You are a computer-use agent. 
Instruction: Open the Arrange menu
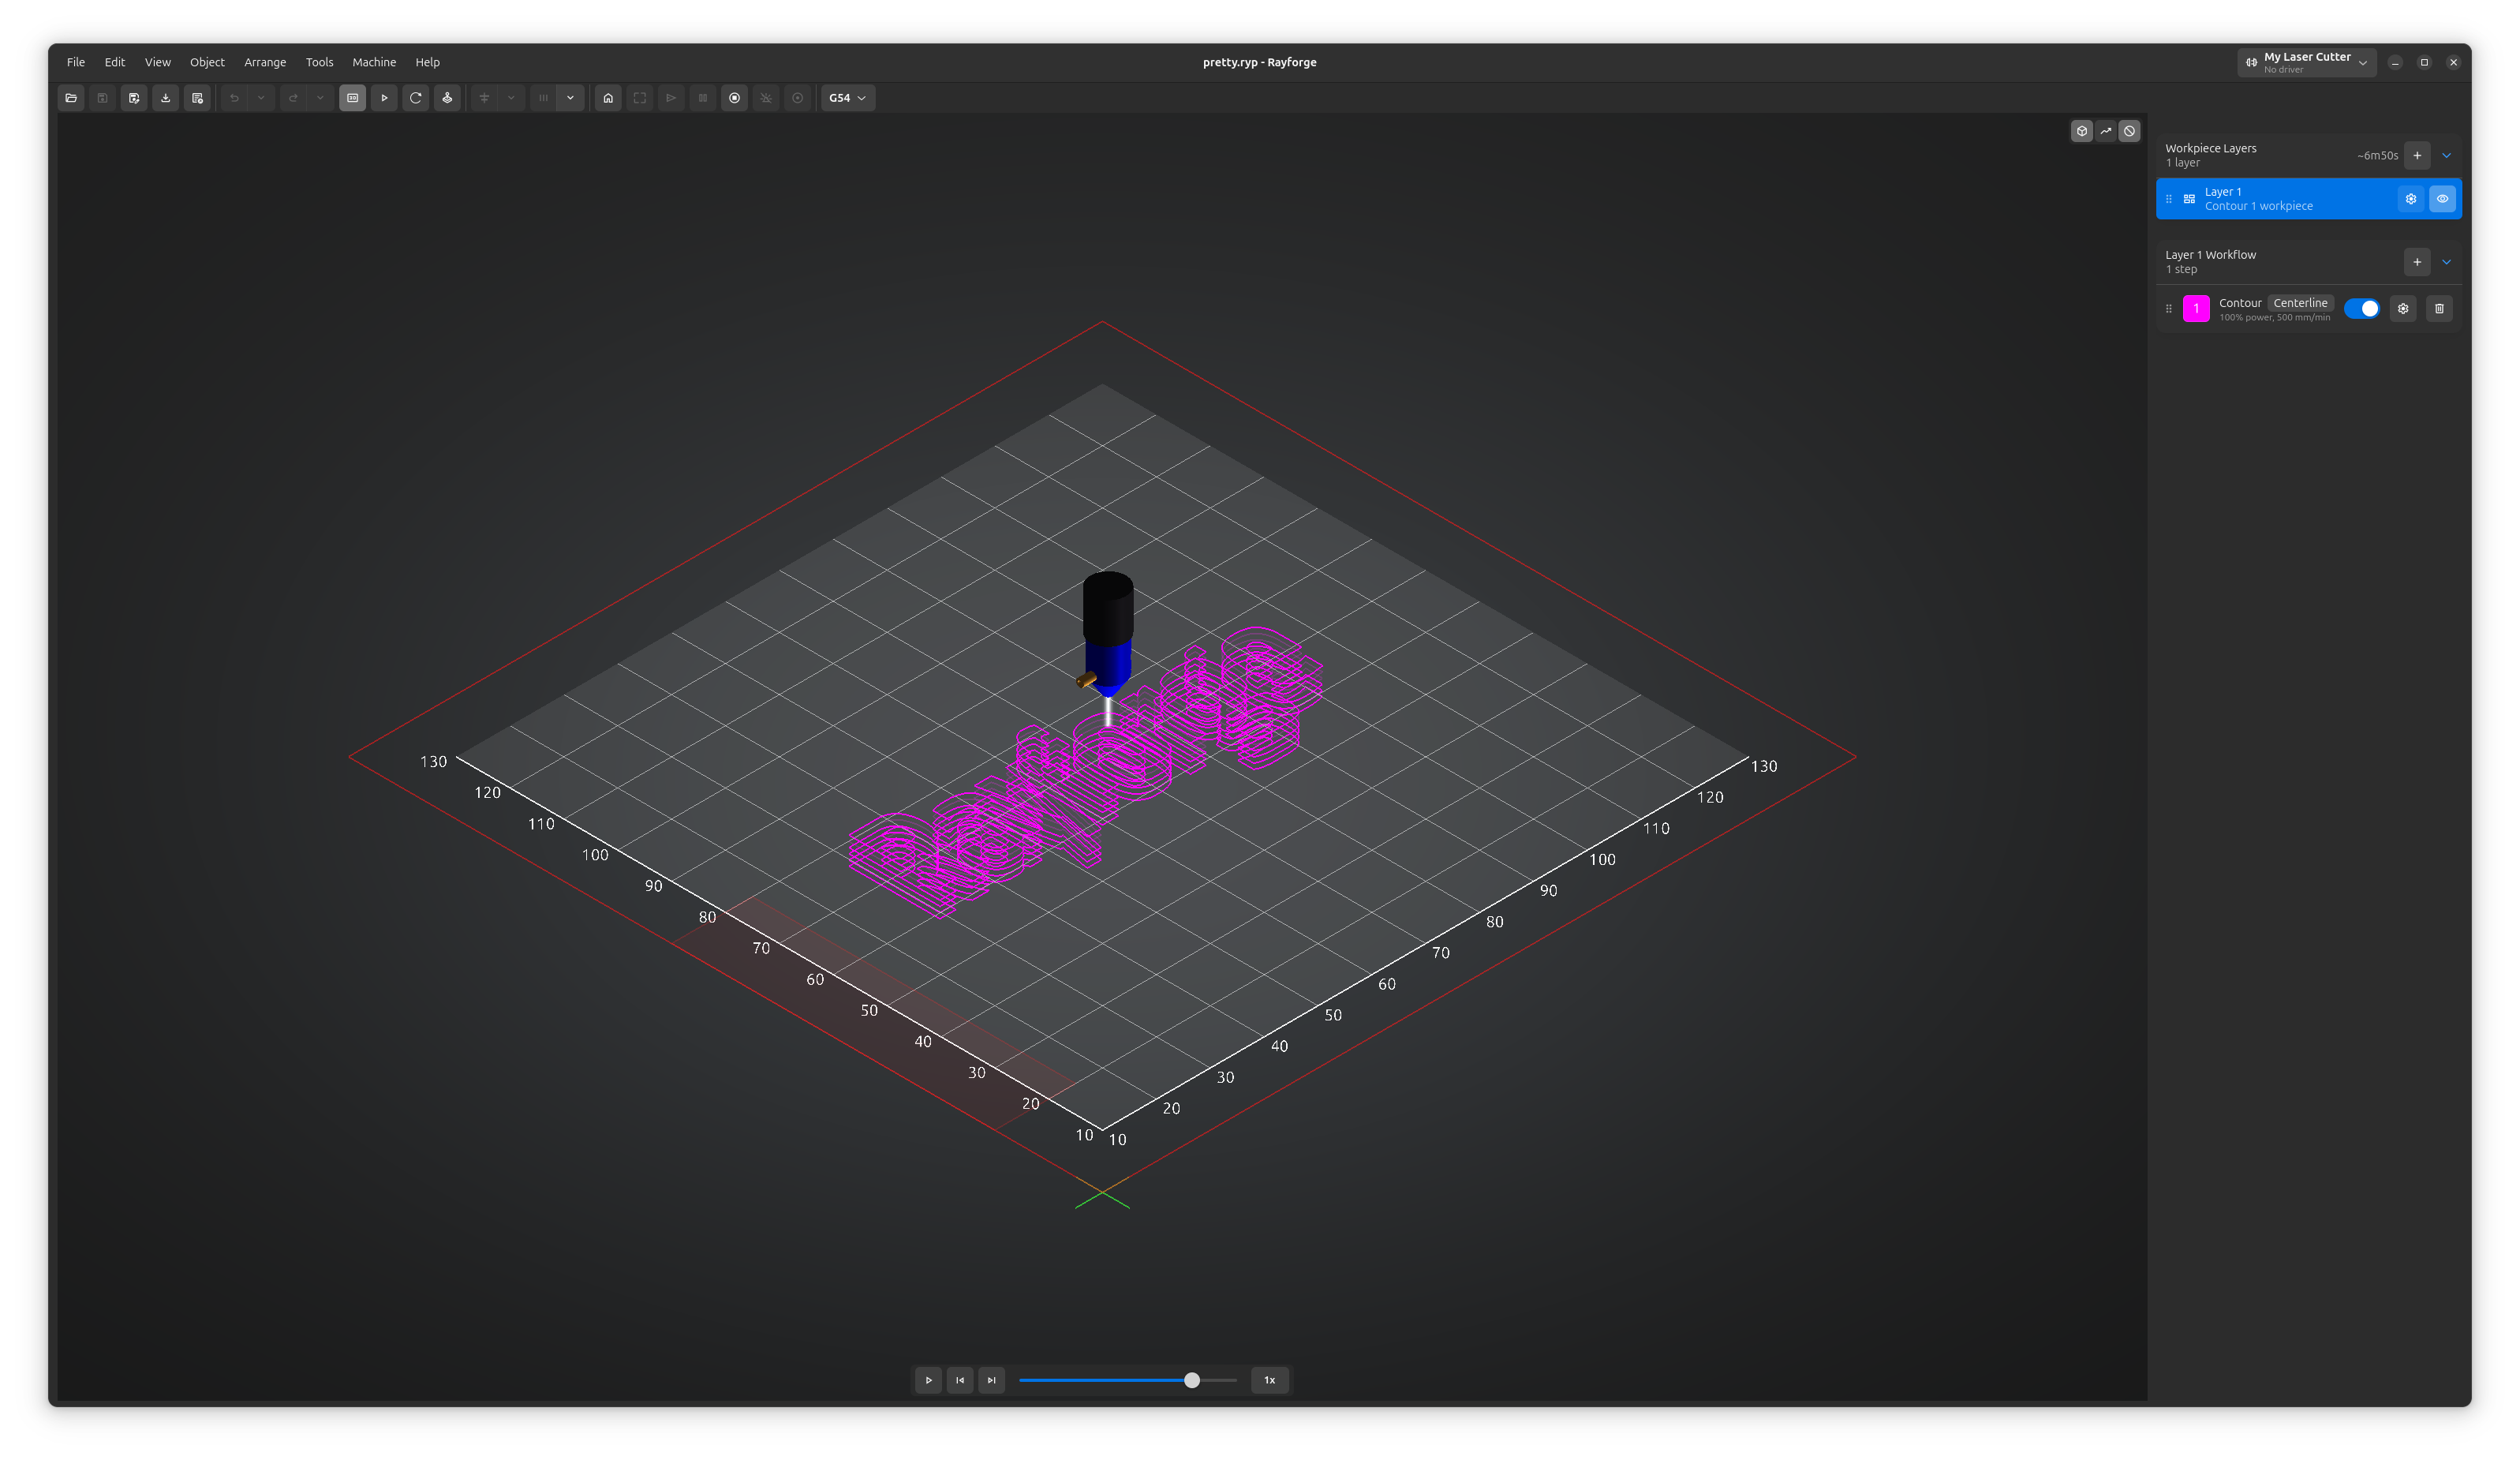(264, 62)
